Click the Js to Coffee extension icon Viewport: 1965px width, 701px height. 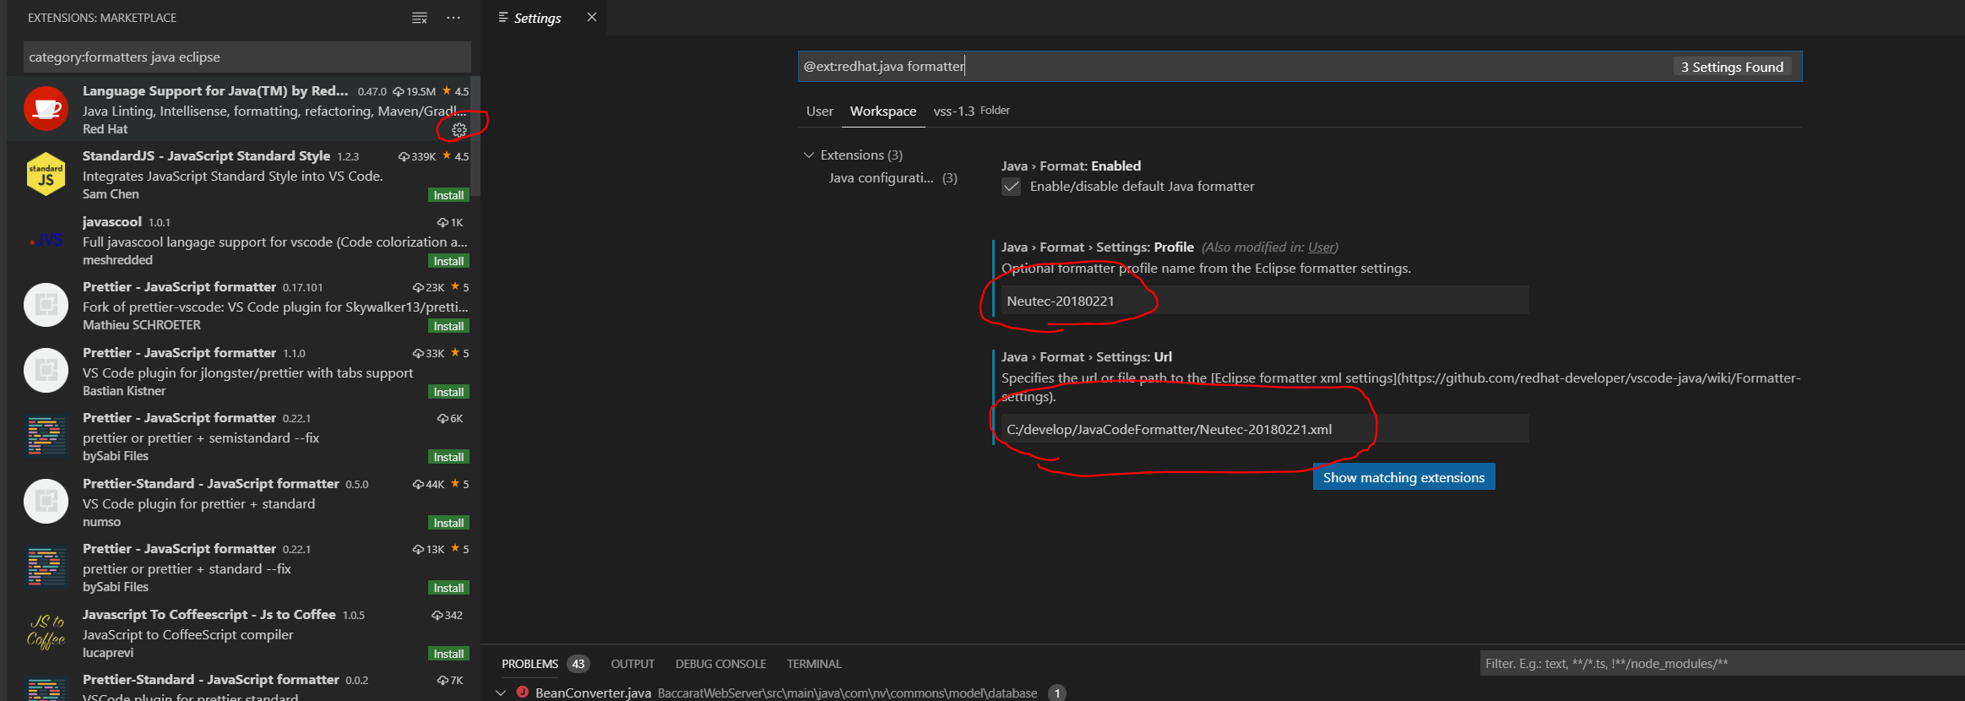pyautogui.click(x=46, y=632)
